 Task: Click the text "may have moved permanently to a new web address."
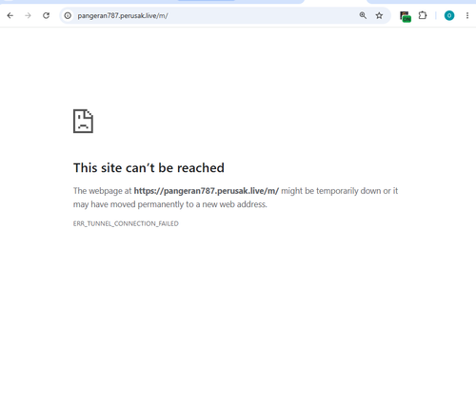[x=170, y=204]
